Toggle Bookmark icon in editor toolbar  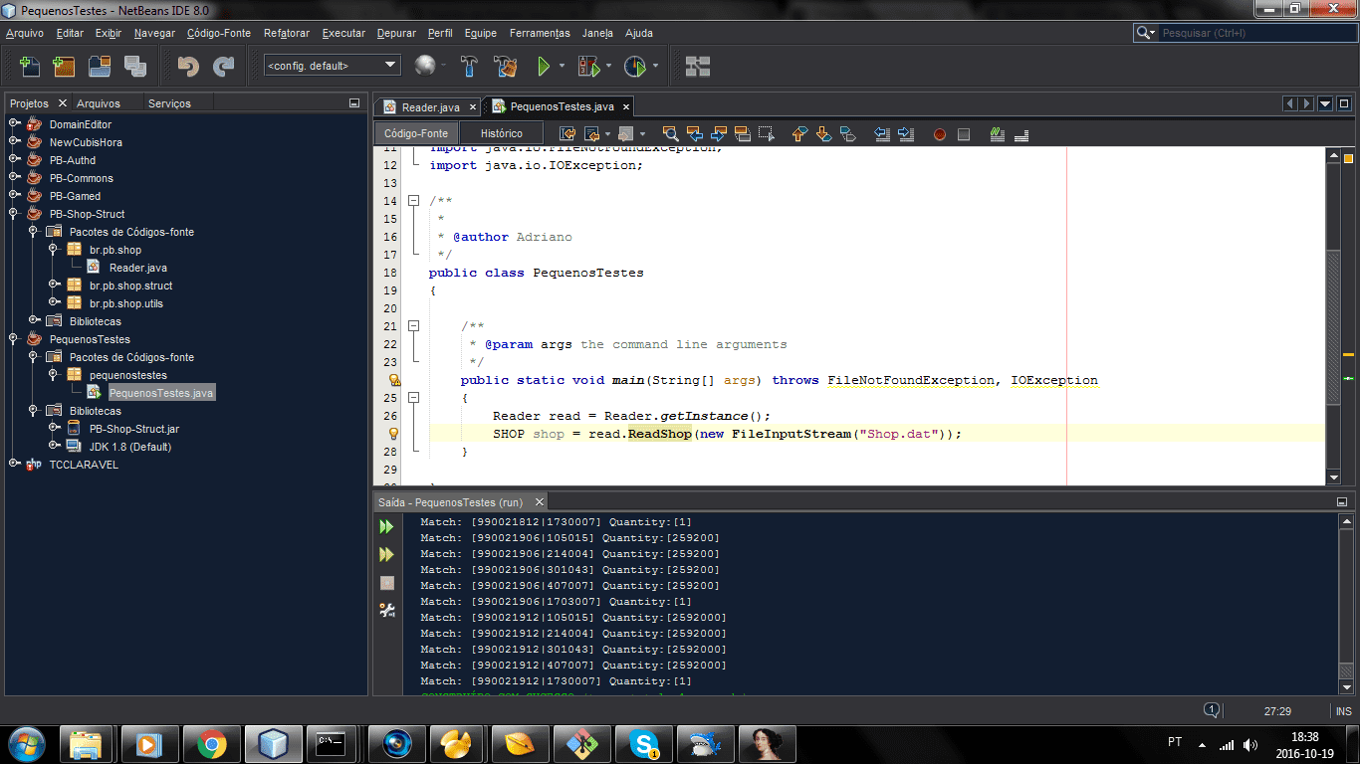[847, 133]
